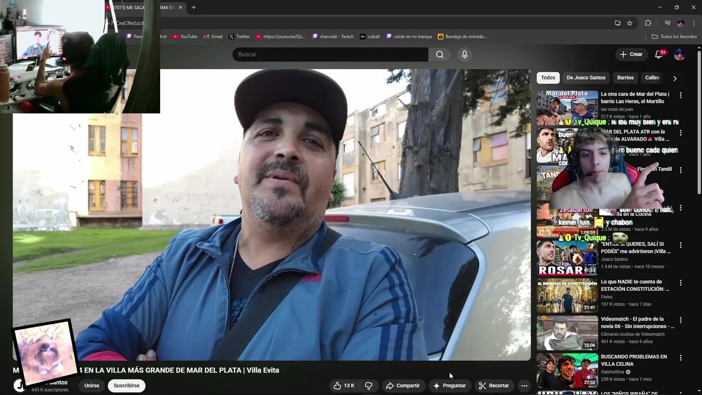The height and width of the screenshot is (395, 702).
Task: Click the Unirse button
Action: [x=92, y=386]
